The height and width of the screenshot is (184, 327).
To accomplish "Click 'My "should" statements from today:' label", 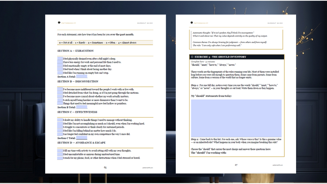I will click(211, 96).
